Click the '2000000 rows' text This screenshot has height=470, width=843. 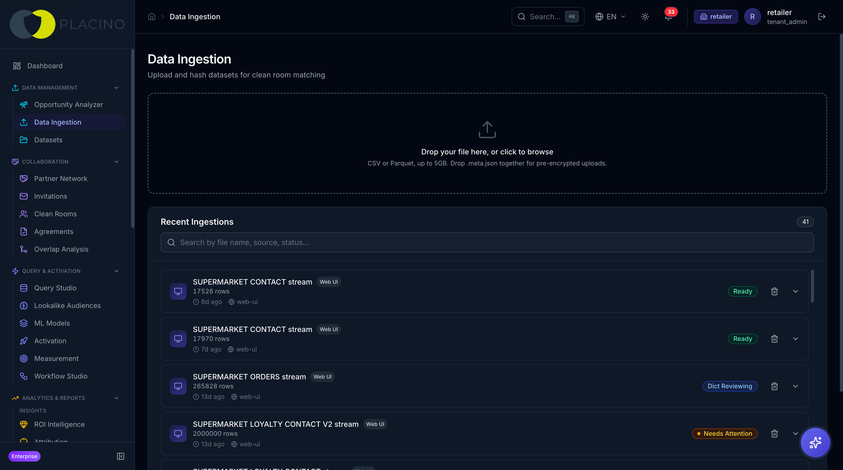215,434
